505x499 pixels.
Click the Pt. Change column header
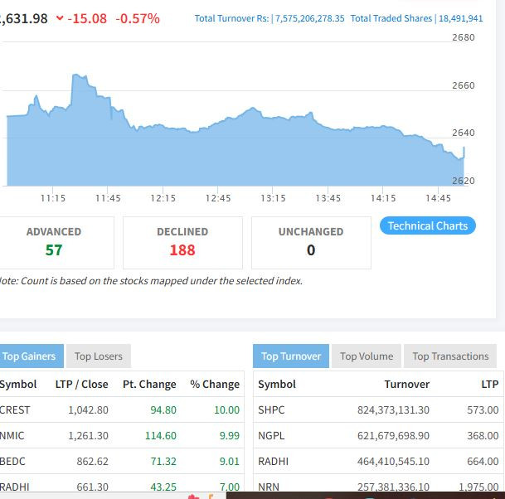(149, 384)
